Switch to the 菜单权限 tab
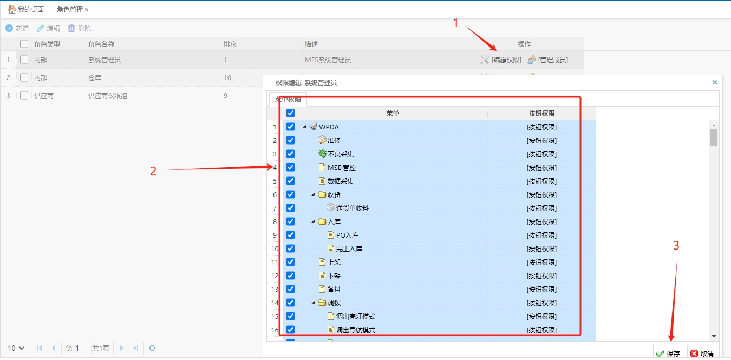This screenshot has height=360, width=731. 288,100
